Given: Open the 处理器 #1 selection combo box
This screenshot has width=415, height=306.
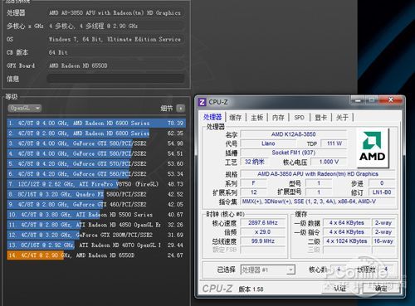Looking at the screenshot, I should 268,270.
